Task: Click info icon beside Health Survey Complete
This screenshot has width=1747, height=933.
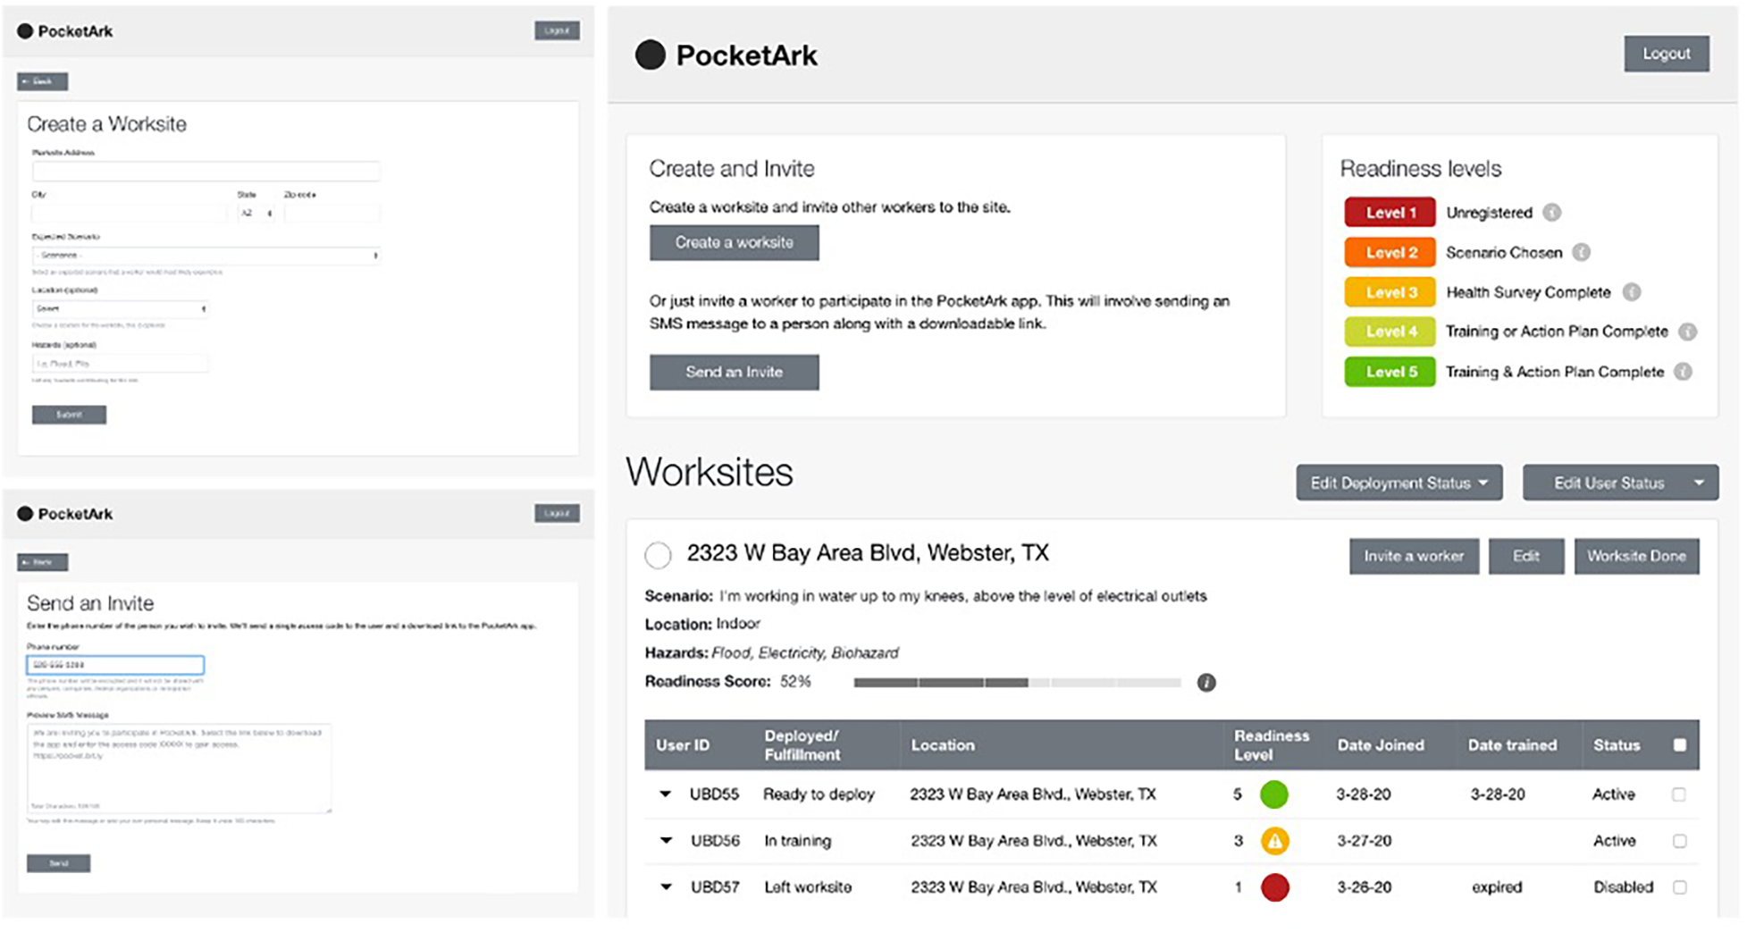Action: [1631, 292]
